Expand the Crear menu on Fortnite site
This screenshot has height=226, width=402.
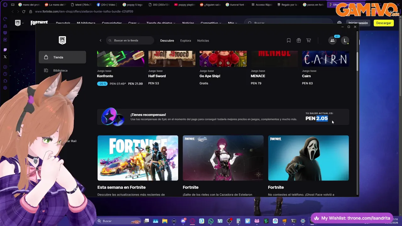pyautogui.click(x=134, y=23)
